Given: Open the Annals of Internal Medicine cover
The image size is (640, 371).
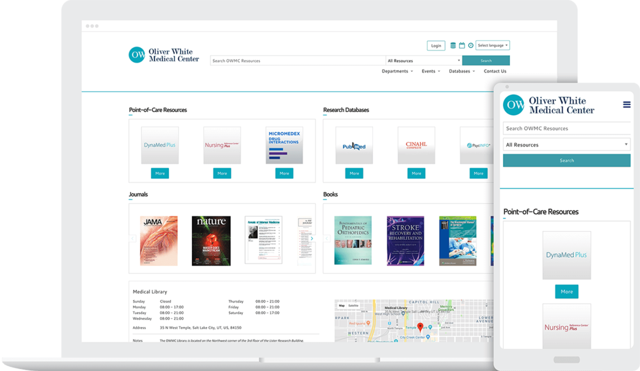Looking at the screenshot, I should point(263,240).
